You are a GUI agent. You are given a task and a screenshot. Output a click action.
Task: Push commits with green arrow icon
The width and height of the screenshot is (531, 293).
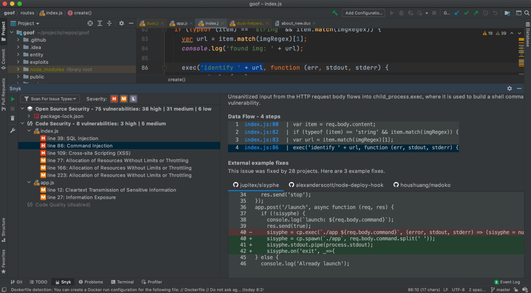click(x=476, y=13)
